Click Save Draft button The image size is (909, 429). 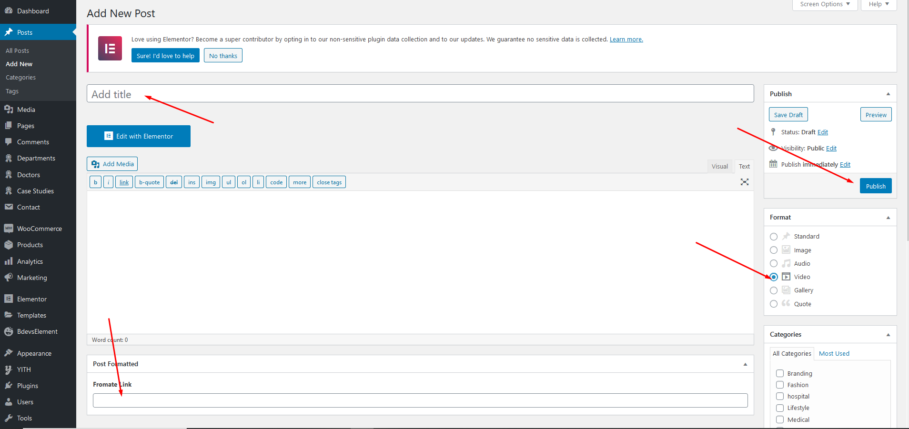coord(788,115)
